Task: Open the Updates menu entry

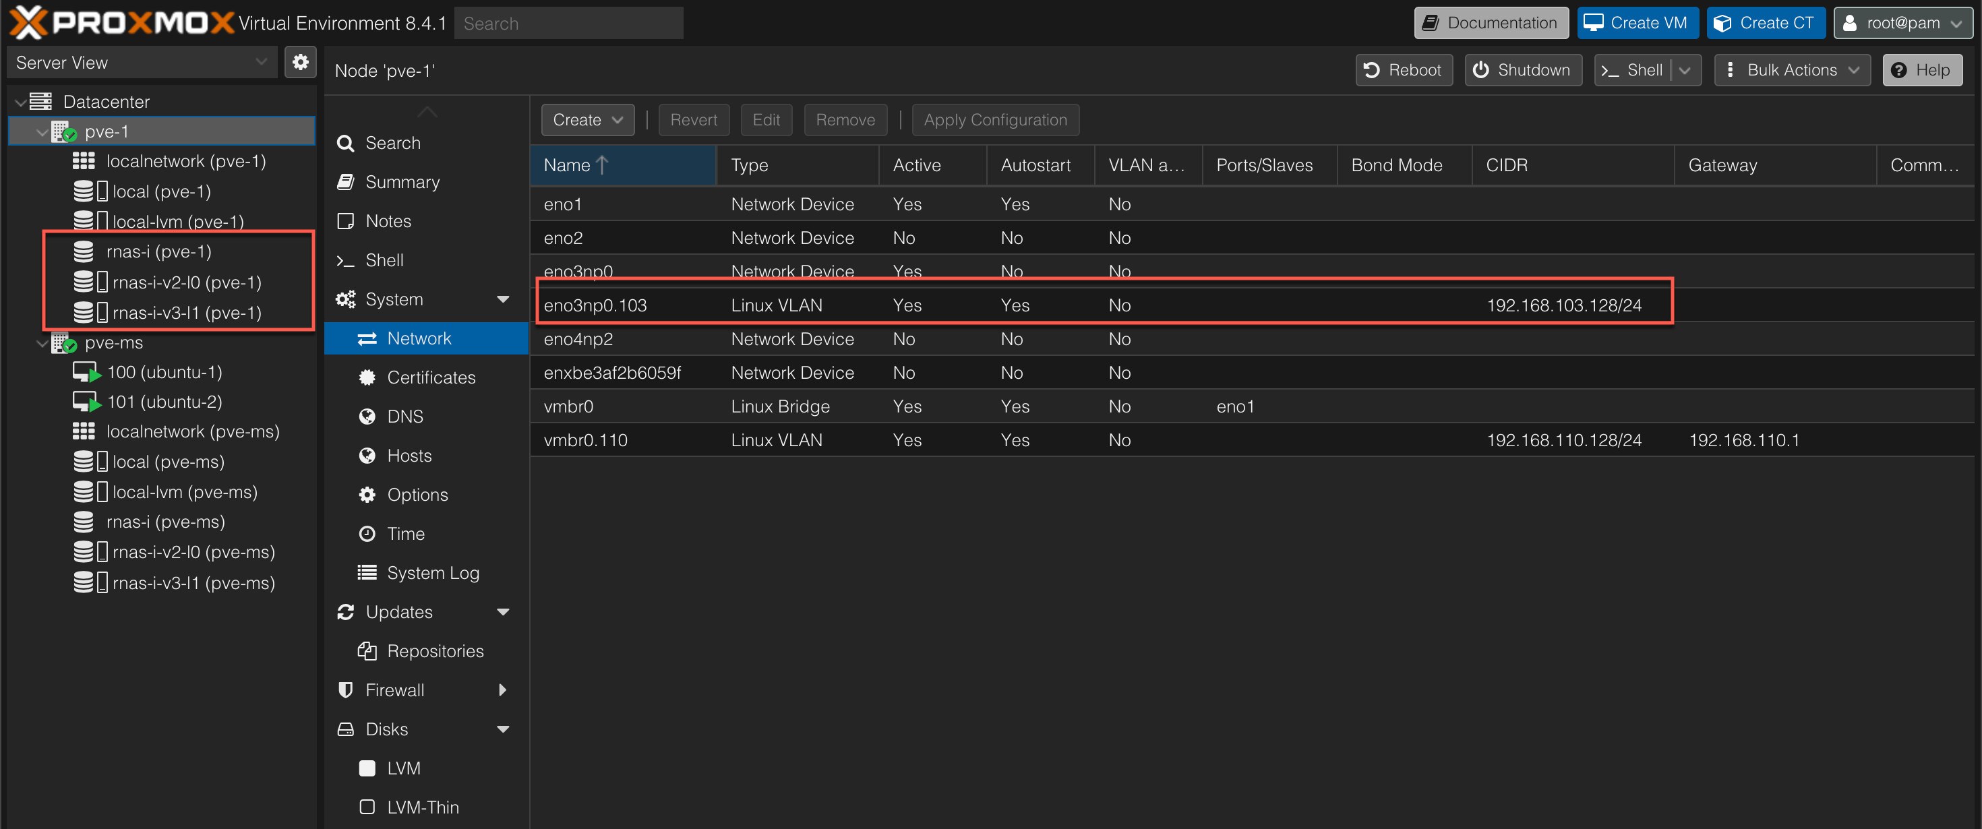Action: (x=426, y=612)
